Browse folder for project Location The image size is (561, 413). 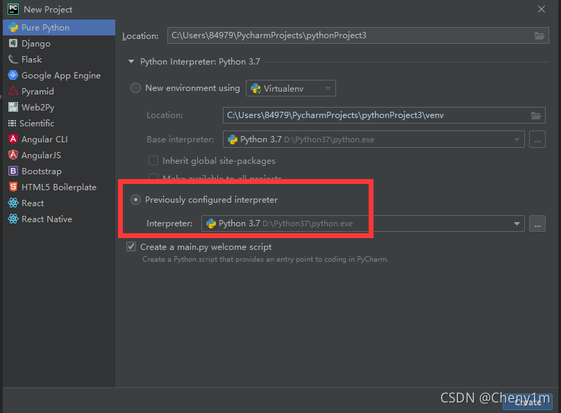(539, 36)
